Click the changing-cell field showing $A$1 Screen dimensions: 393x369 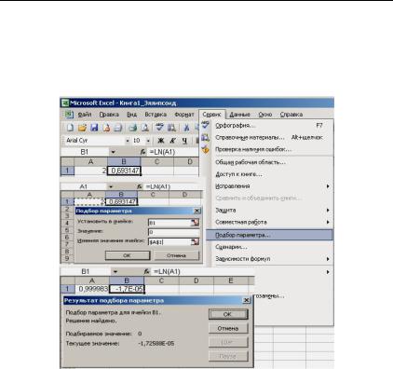click(174, 241)
